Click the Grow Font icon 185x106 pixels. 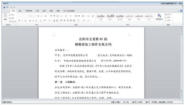point(38,16)
